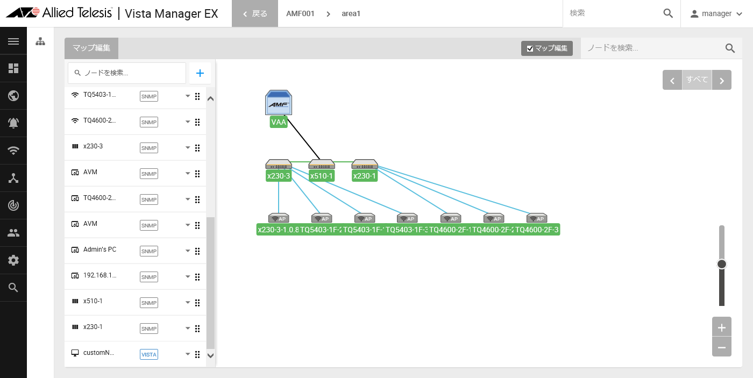
Task: Select the TQ5403-1F-2 map label
Action: point(322,230)
